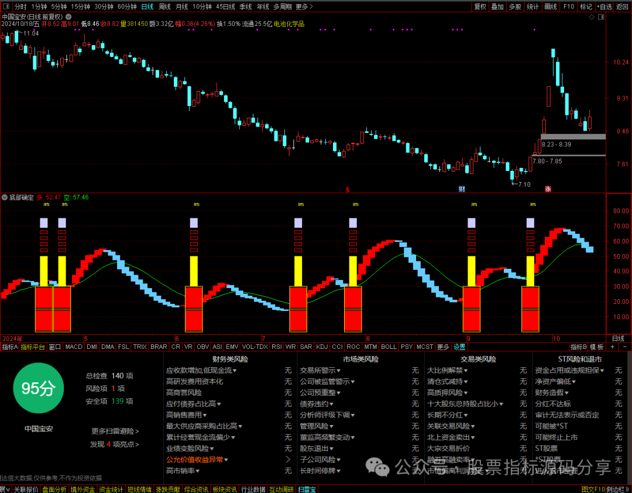Open 更多扫雷避险 link
Screen dimensions: 632x493
pos(115,432)
